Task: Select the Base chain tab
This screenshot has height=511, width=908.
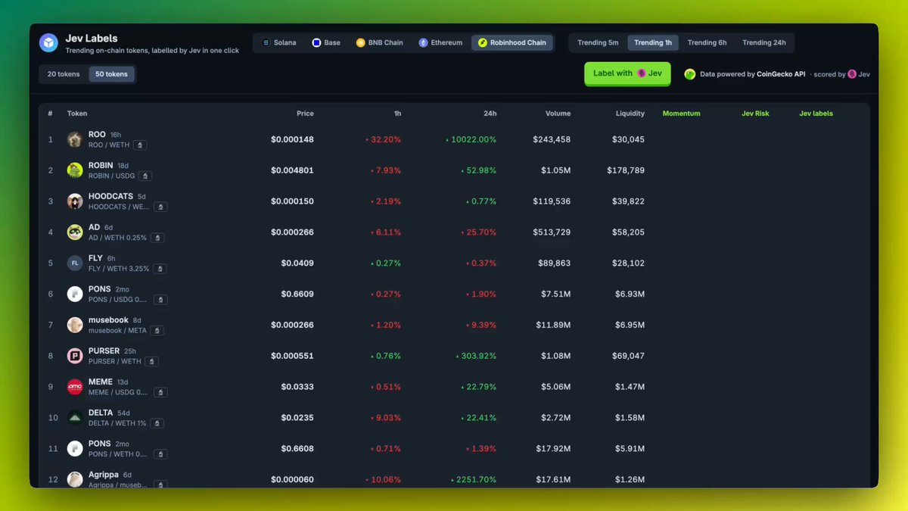Action: (x=326, y=43)
